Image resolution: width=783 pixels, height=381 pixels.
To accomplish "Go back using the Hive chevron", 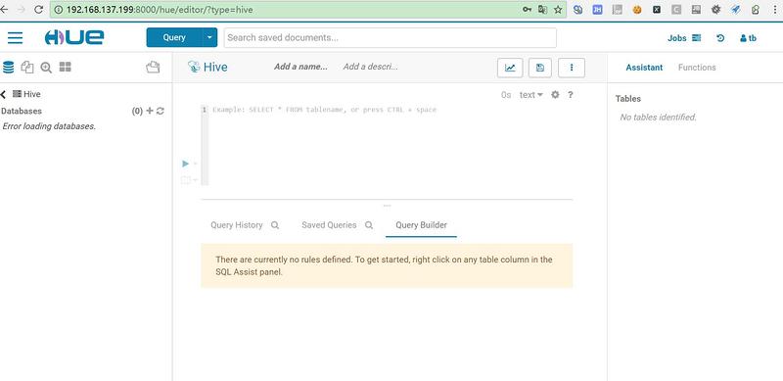I will pos(4,94).
